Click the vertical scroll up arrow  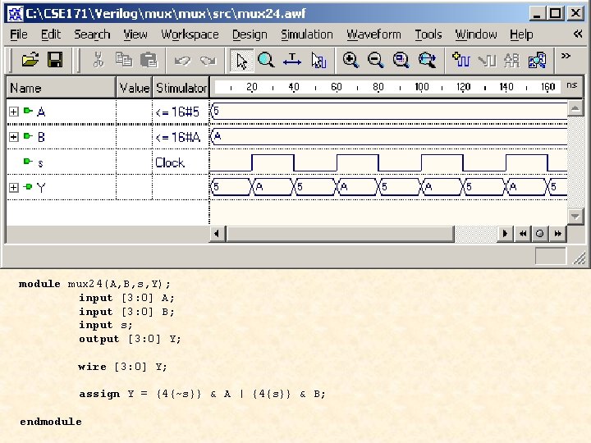coord(575,109)
